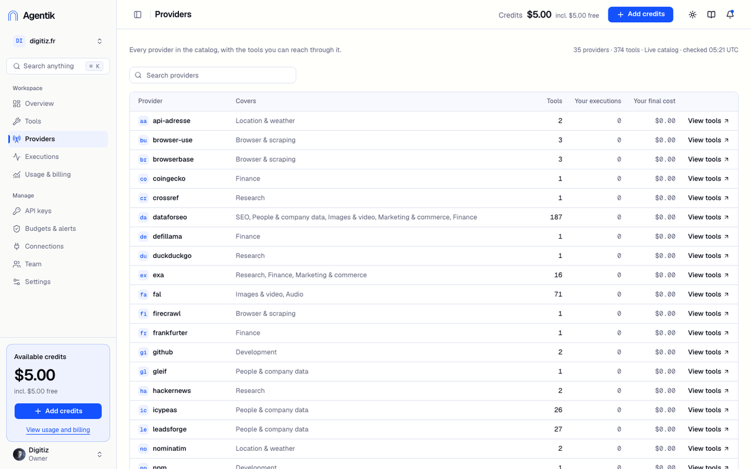This screenshot has height=469, width=751.
Task: Click Add credits in Available credits card
Action: 58,411
